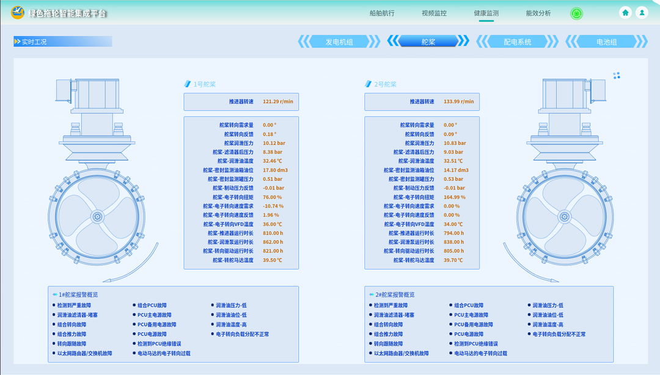
Task: Click the four-dot menu icon
Action: click(x=617, y=76)
